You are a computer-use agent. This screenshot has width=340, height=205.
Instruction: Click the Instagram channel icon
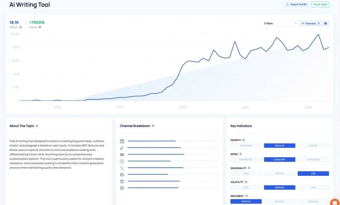coord(122,162)
